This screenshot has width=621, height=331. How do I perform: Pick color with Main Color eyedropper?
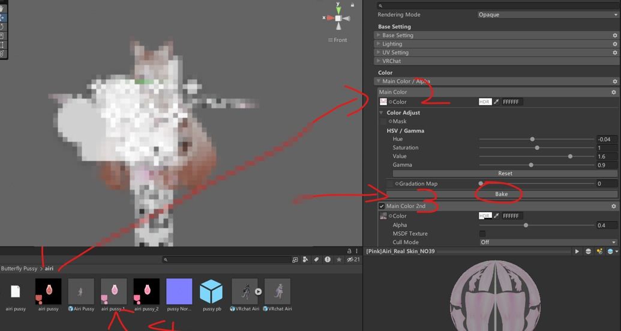tap(496, 102)
